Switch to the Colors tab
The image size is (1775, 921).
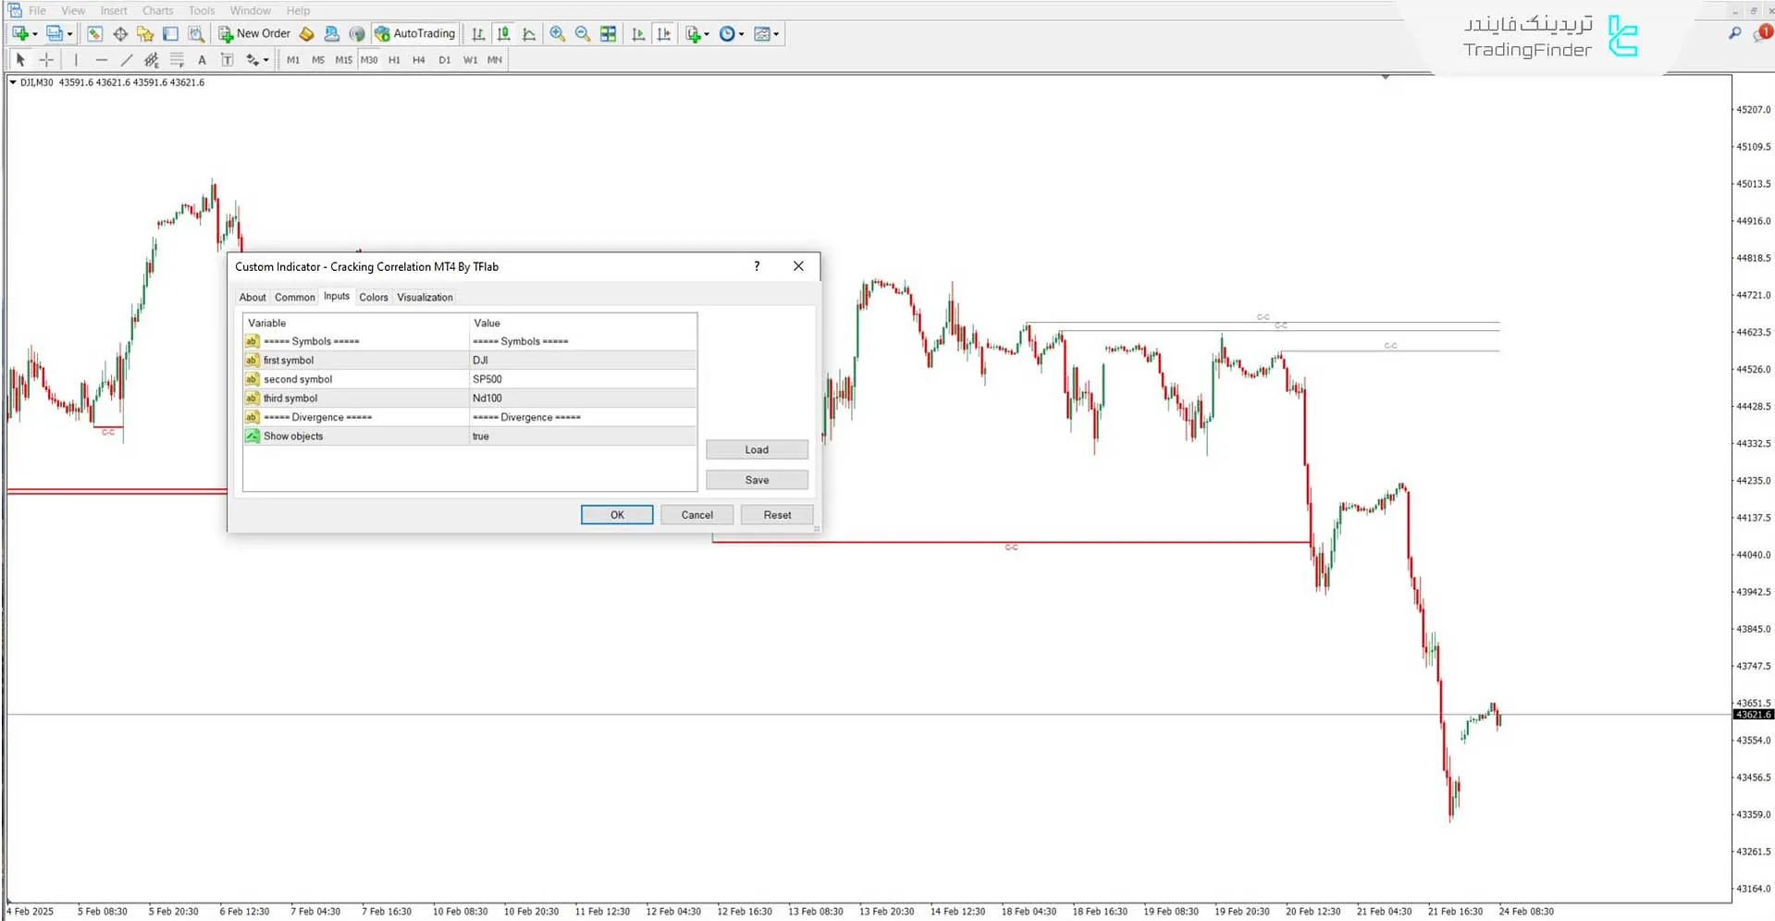click(x=374, y=297)
